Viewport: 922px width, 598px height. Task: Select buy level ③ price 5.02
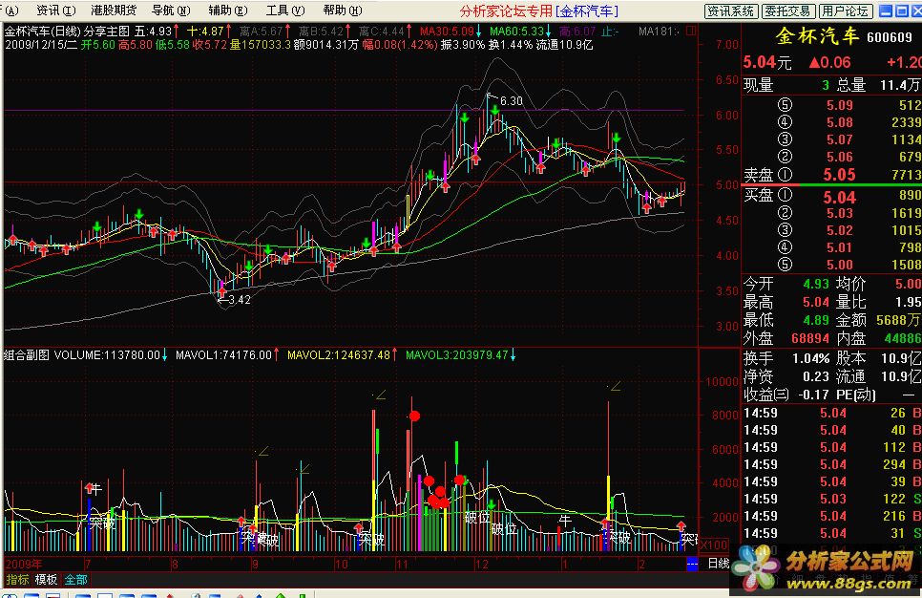tap(840, 230)
